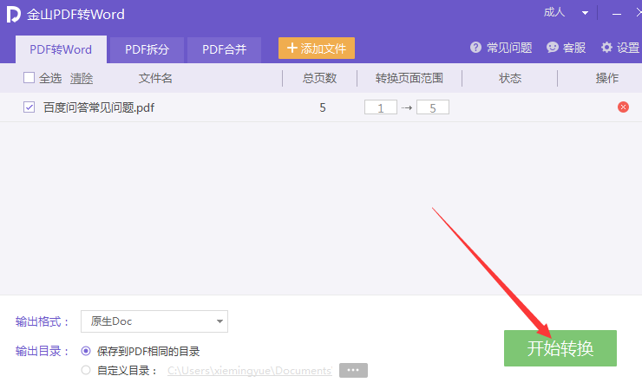The image size is (642, 389).
Task: Select the file name 百度问答常见问题.pdf
Action: (99, 107)
